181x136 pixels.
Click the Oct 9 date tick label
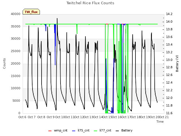coord(51,117)
